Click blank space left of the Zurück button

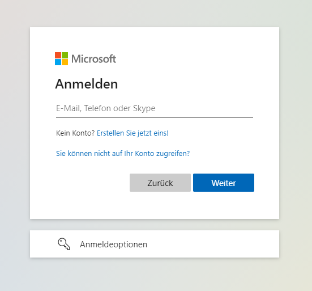(x=92, y=183)
